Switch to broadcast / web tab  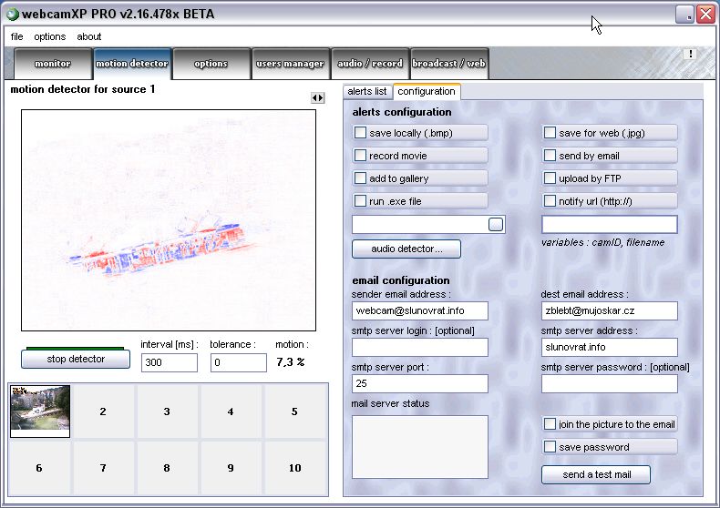[x=448, y=63]
